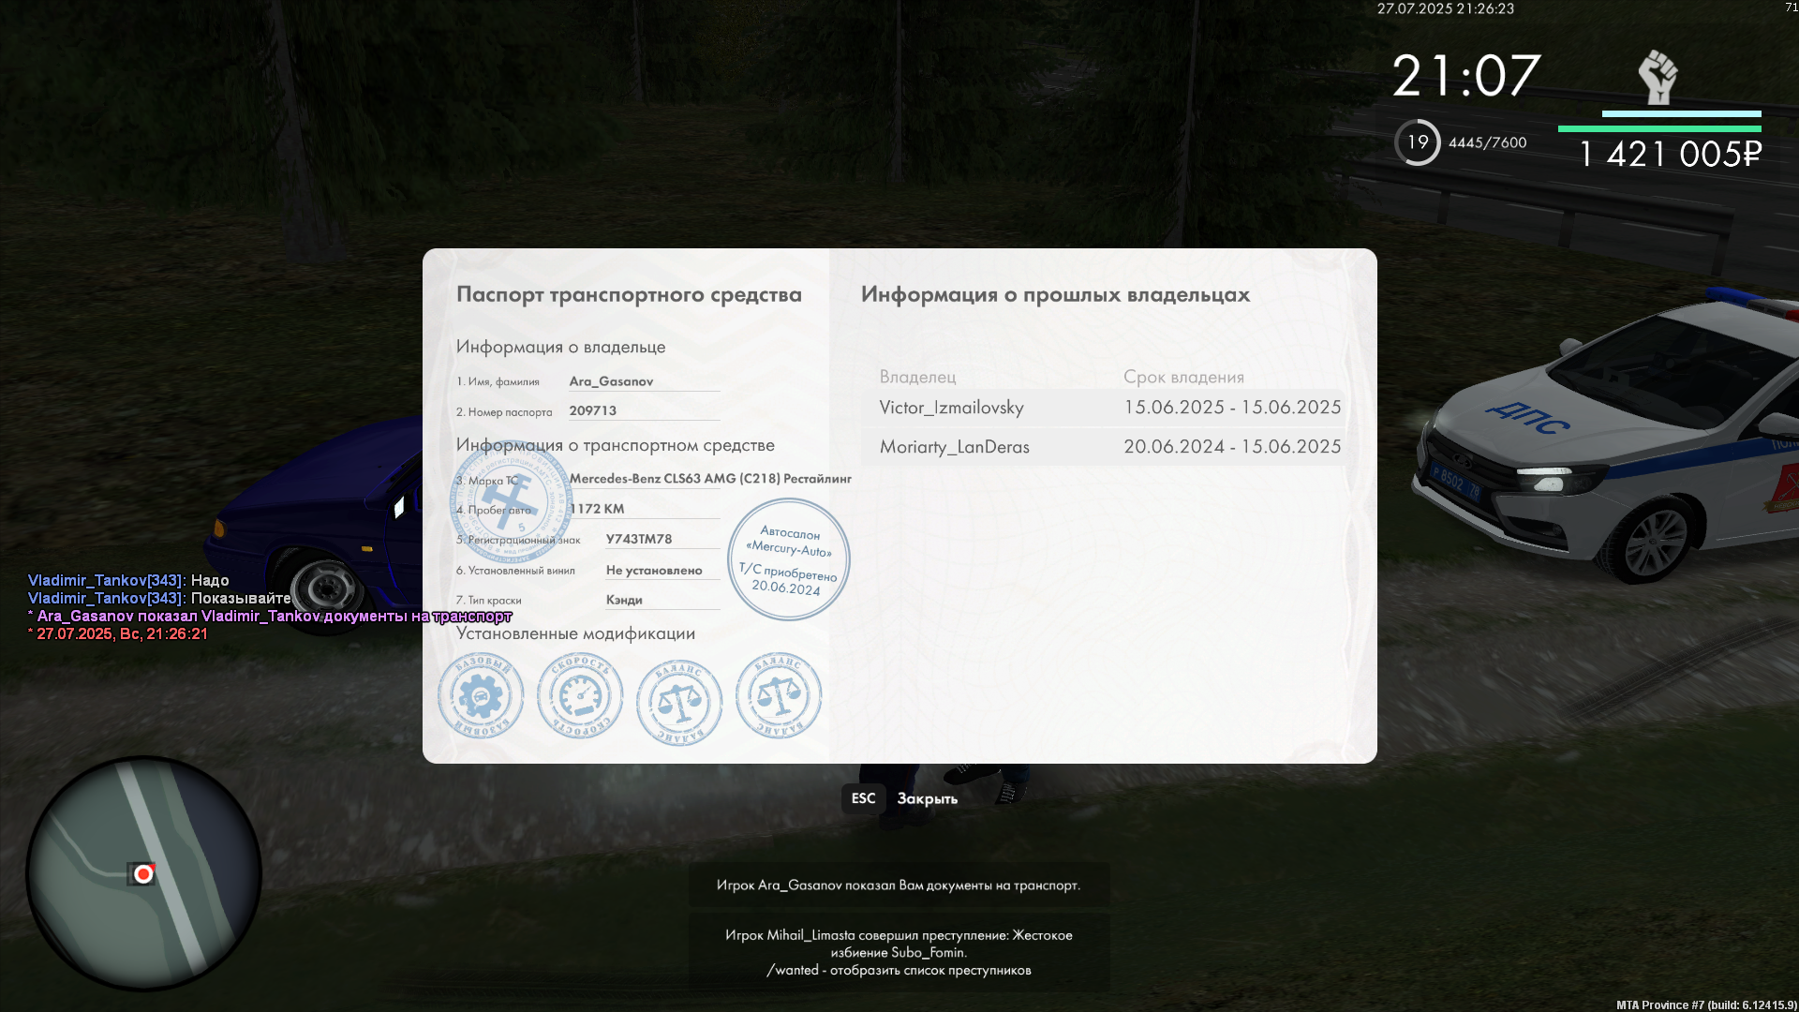Click the Информация о владельце section title
Viewport: 1799px width, 1012px height.
click(x=560, y=348)
